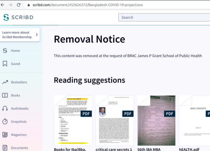Expand the Scribd Membership chevron
Screen dimensions: 210x151
(37, 35)
